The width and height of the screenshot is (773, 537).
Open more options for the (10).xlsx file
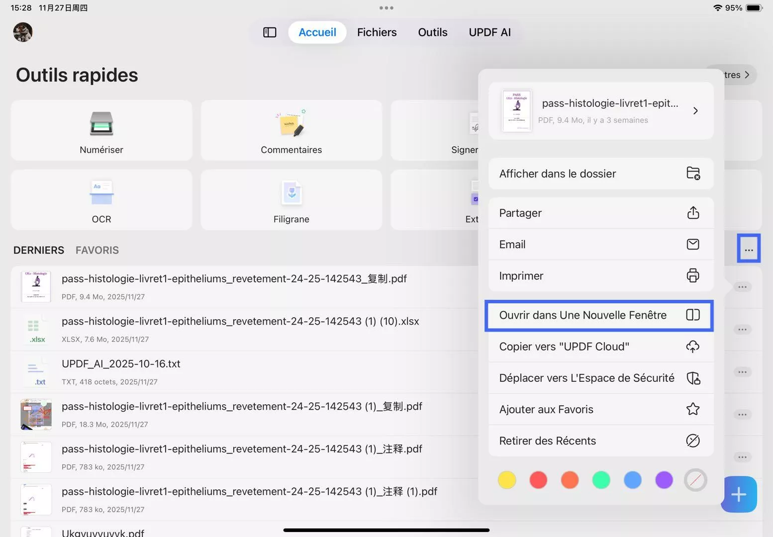click(x=742, y=329)
